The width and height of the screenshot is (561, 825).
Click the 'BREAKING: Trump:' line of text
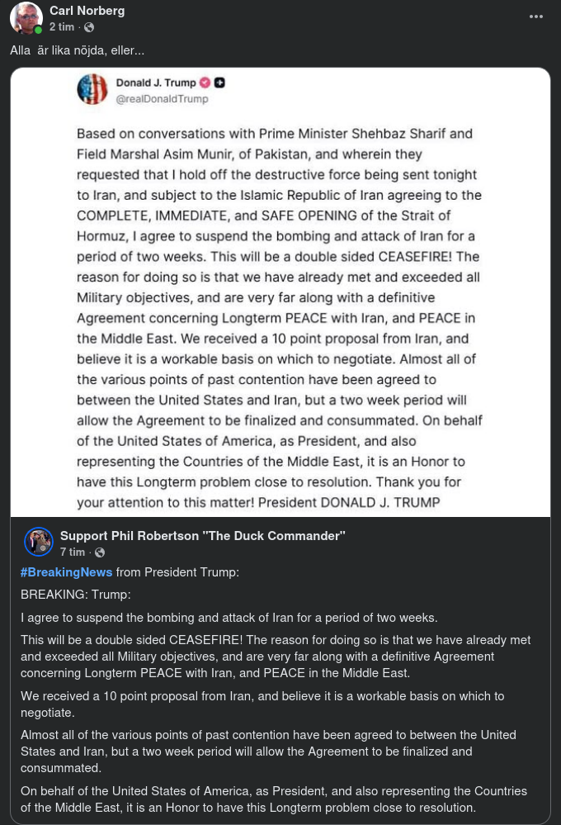tap(76, 595)
